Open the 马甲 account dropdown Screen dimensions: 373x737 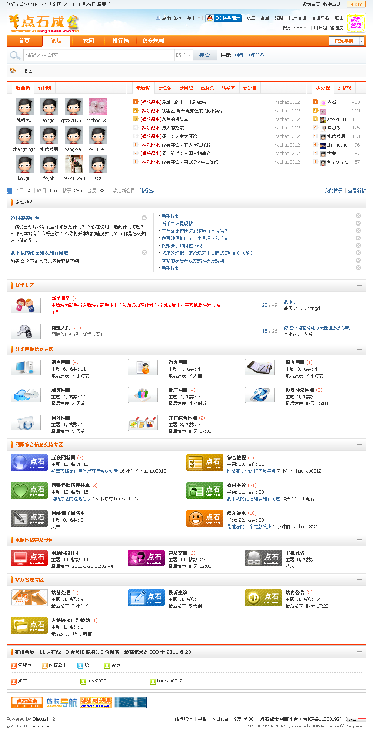tap(193, 18)
